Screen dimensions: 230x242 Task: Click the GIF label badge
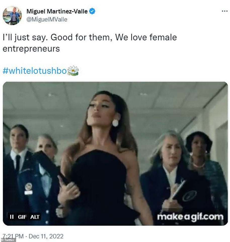[22, 217]
